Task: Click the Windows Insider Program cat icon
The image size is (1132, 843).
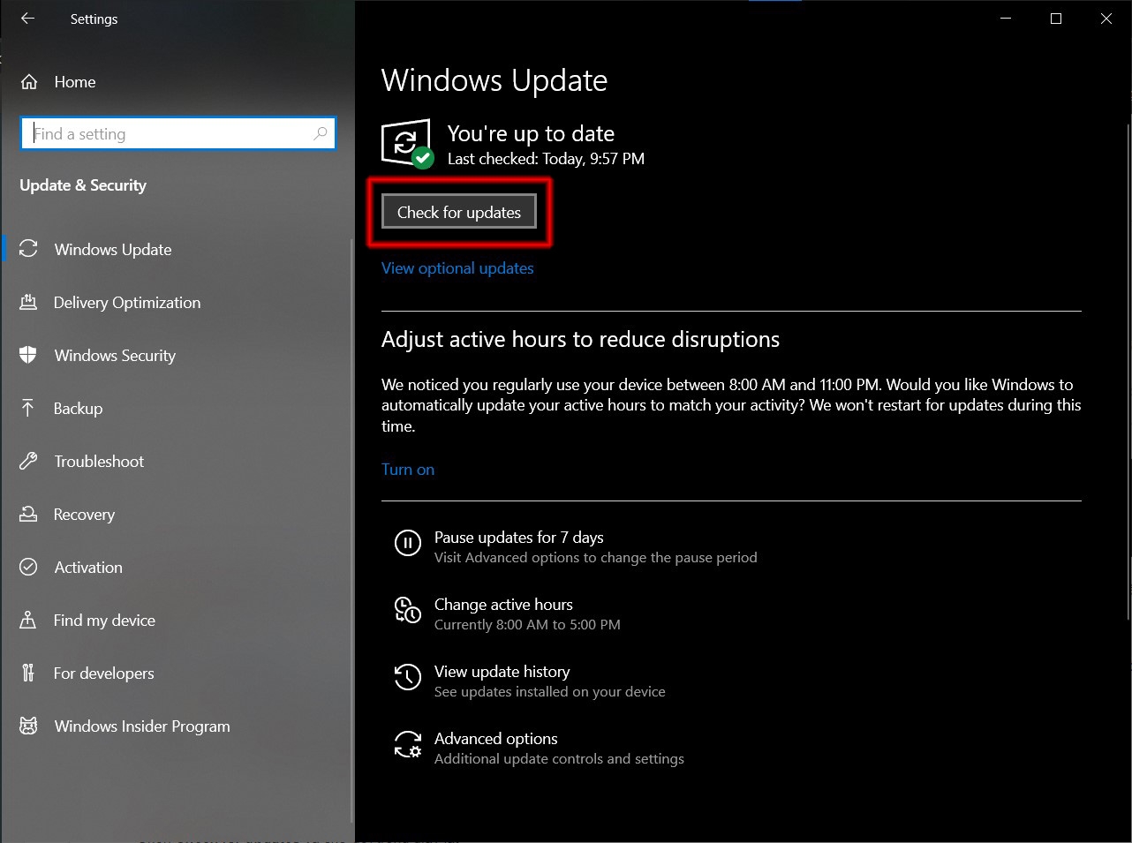Action: pyautogui.click(x=28, y=726)
